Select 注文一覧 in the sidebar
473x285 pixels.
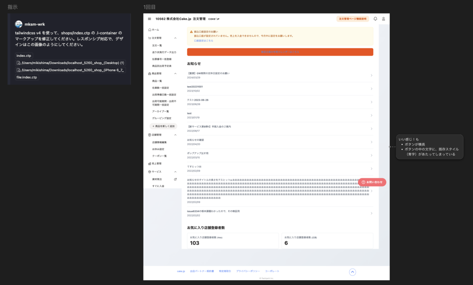[157, 45]
